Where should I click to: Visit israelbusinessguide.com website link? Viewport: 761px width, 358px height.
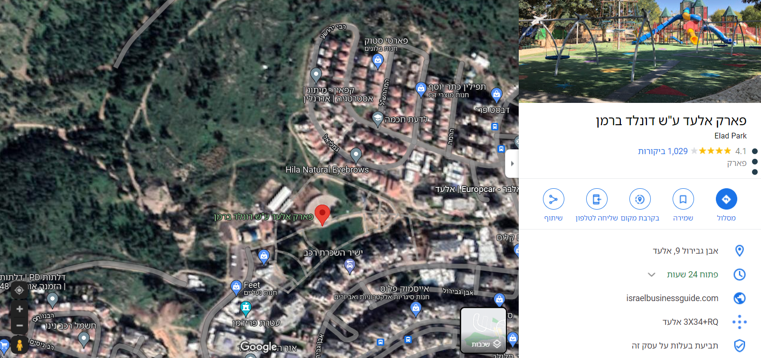coord(672,298)
